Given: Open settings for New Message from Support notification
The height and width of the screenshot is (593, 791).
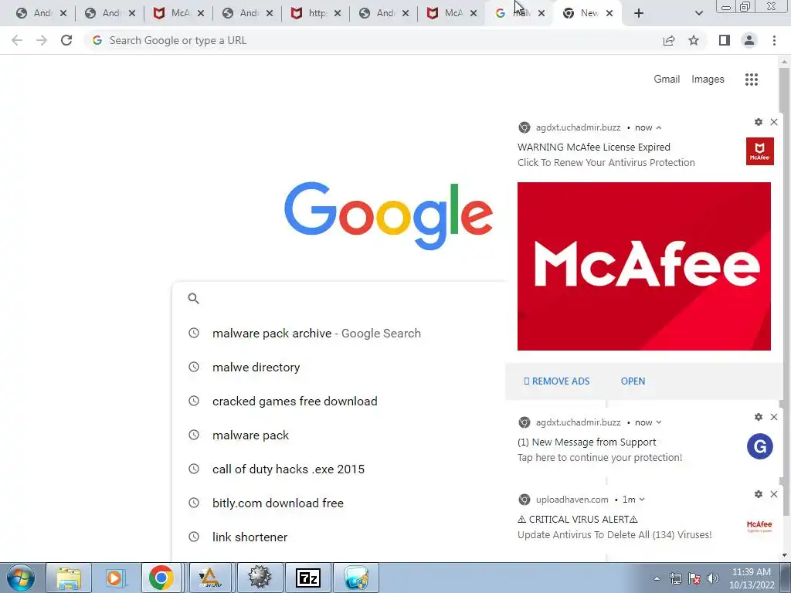Looking at the screenshot, I should pos(759,417).
